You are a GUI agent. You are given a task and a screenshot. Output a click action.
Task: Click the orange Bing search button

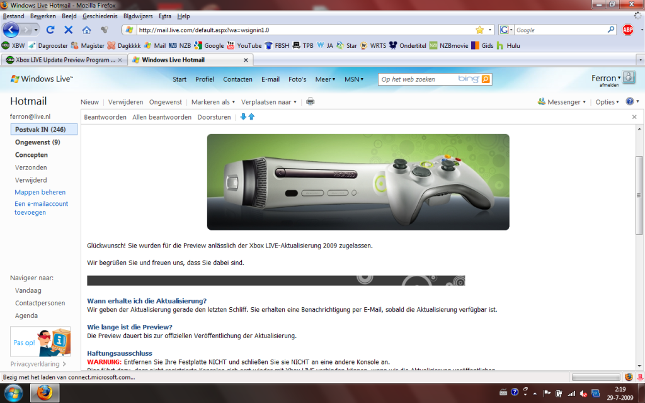(486, 79)
